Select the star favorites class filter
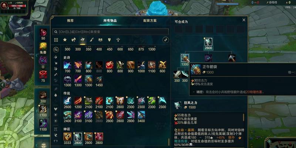 click(65, 40)
